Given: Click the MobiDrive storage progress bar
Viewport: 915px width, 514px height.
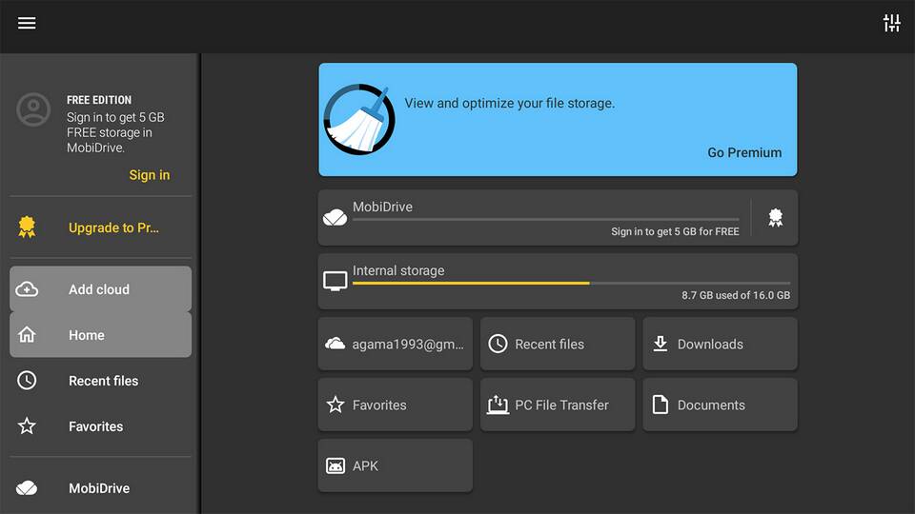Looking at the screenshot, I should point(545,220).
